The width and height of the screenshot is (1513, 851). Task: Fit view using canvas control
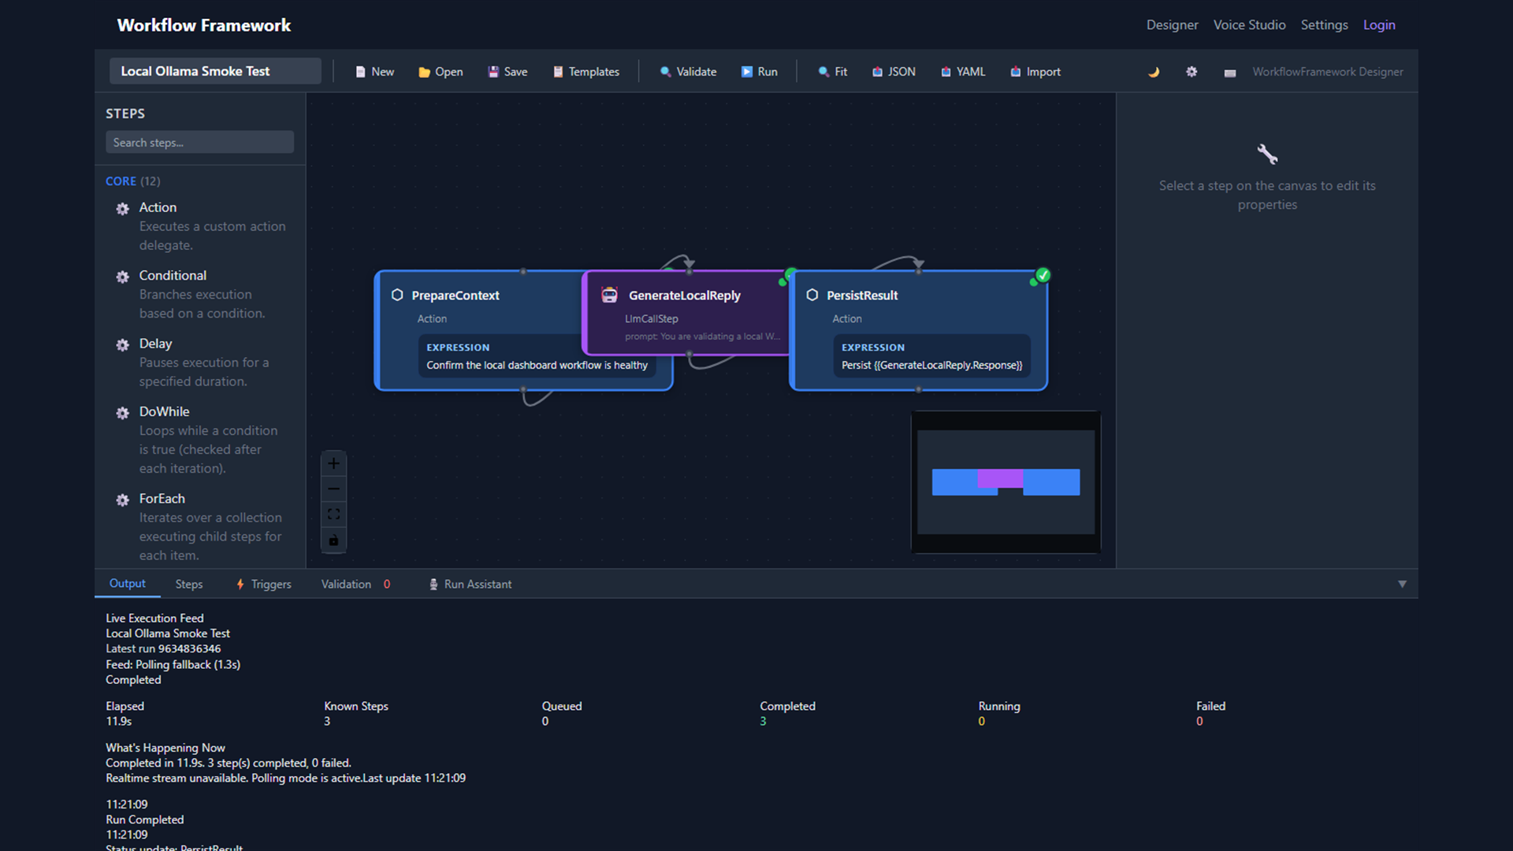pyautogui.click(x=333, y=515)
